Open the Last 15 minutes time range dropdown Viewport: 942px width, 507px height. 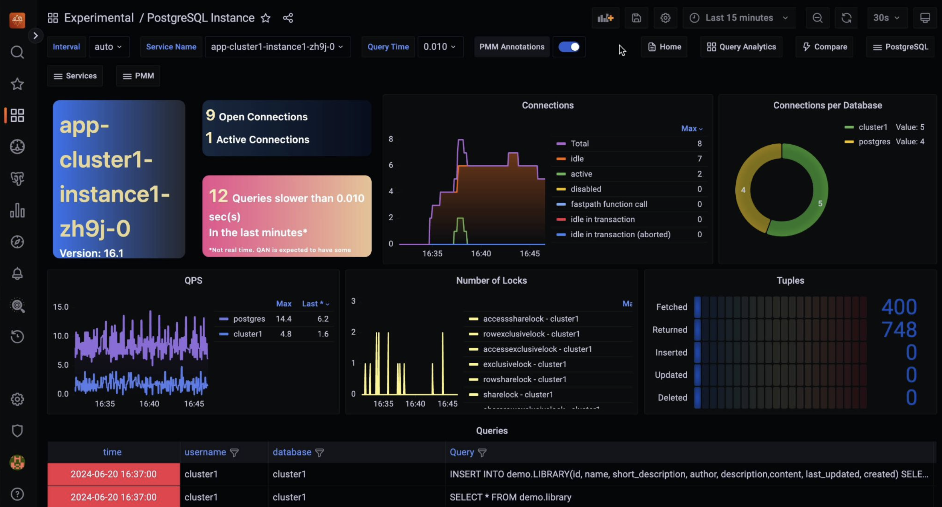pos(739,18)
